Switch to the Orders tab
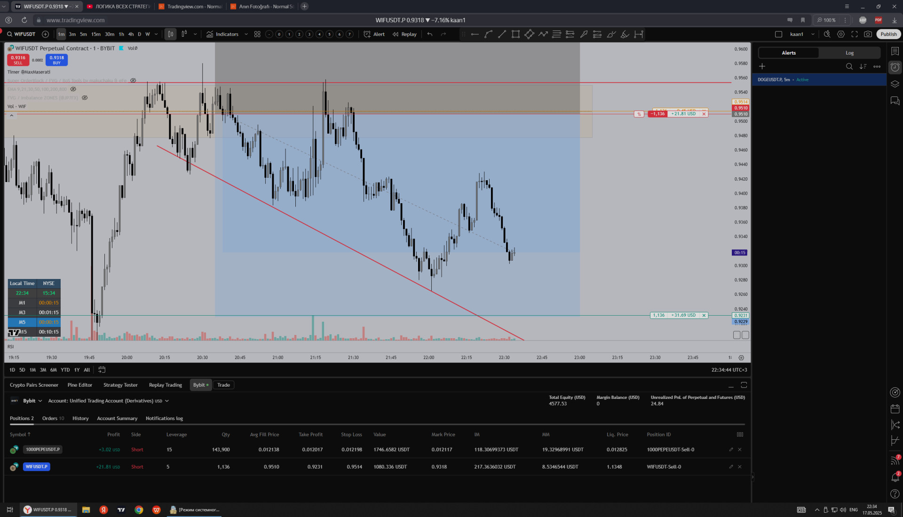Image resolution: width=903 pixels, height=517 pixels. click(x=53, y=418)
